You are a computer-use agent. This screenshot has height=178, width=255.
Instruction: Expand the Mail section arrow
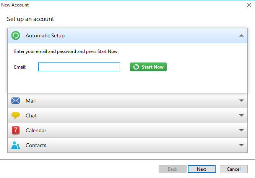coord(241,101)
